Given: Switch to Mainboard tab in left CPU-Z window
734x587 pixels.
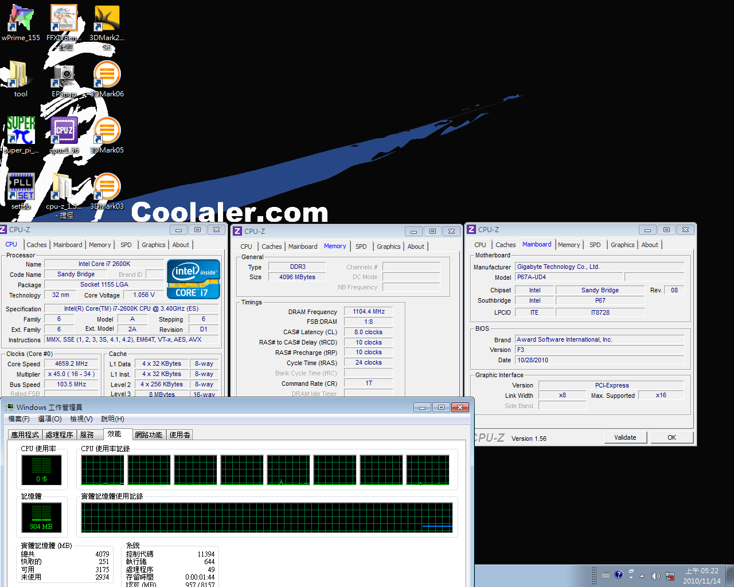Looking at the screenshot, I should click(x=68, y=245).
